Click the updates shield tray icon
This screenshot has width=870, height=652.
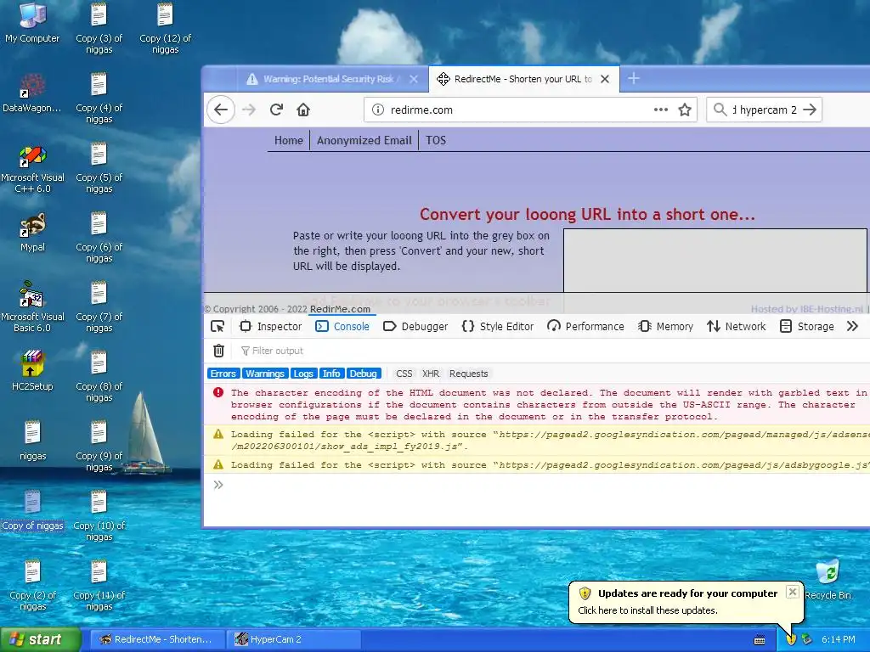tap(791, 639)
